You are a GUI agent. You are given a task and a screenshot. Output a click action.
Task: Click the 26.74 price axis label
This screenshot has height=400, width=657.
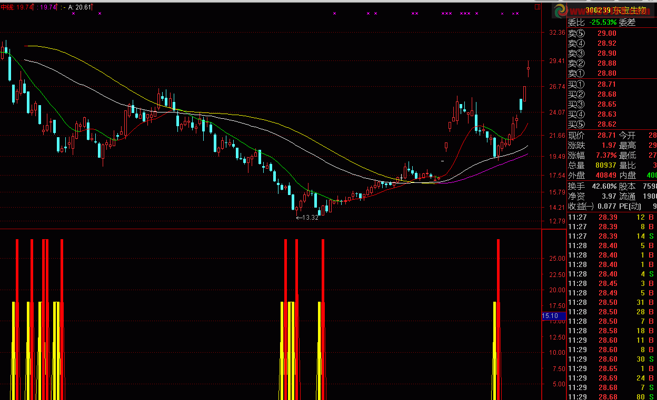coord(557,87)
